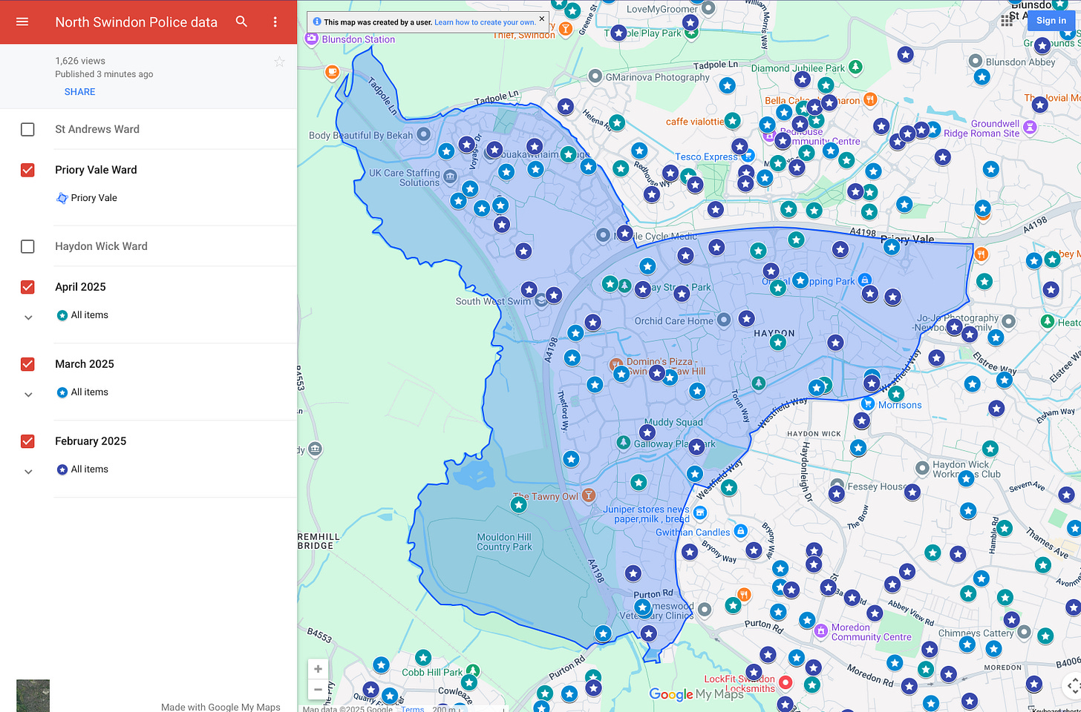Click the Tesco Express marker

(748, 156)
